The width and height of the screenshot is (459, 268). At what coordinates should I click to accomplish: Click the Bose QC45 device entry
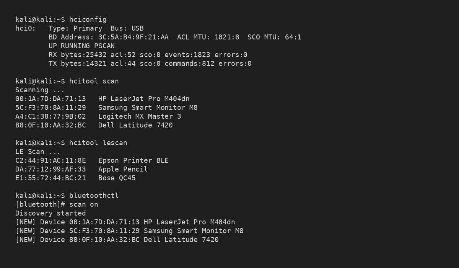point(117,178)
